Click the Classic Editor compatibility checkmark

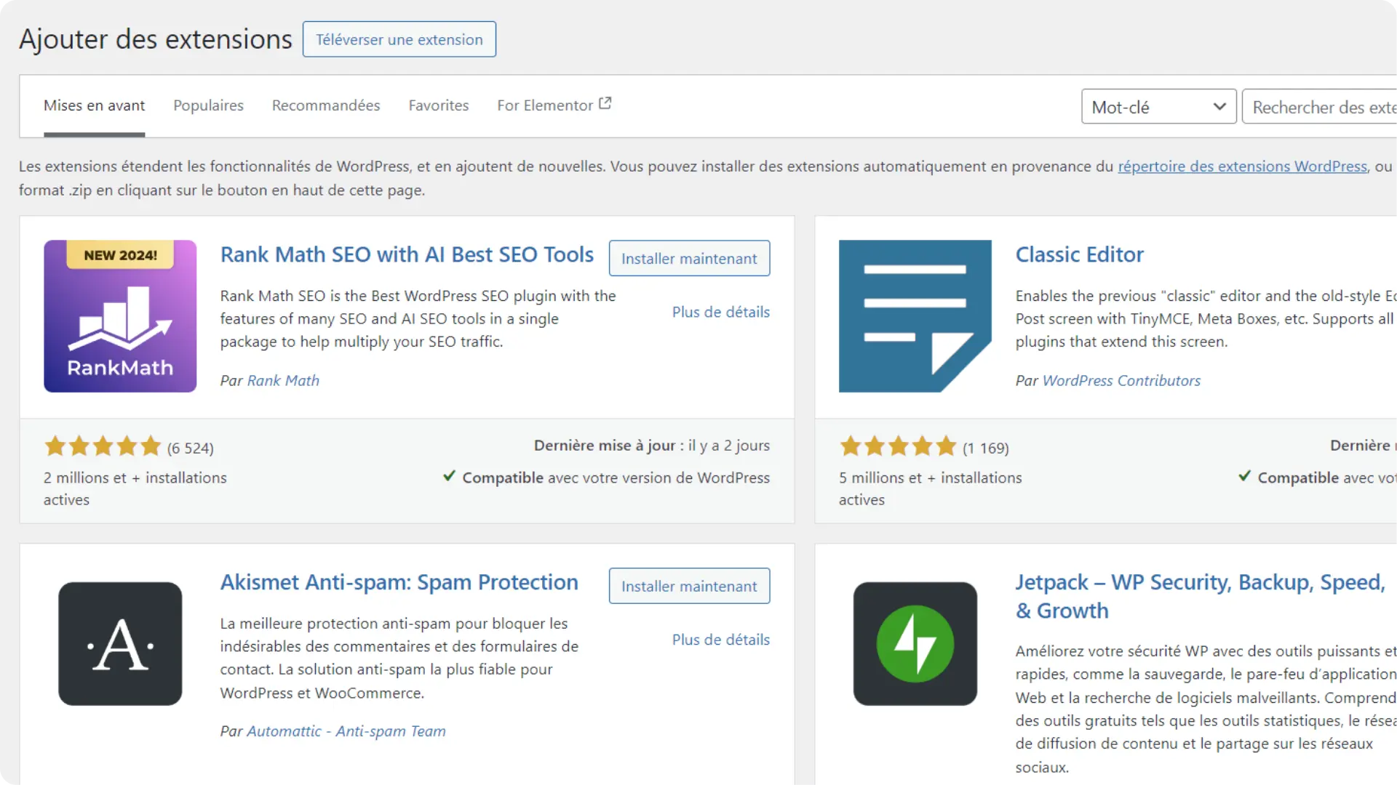pos(1244,476)
